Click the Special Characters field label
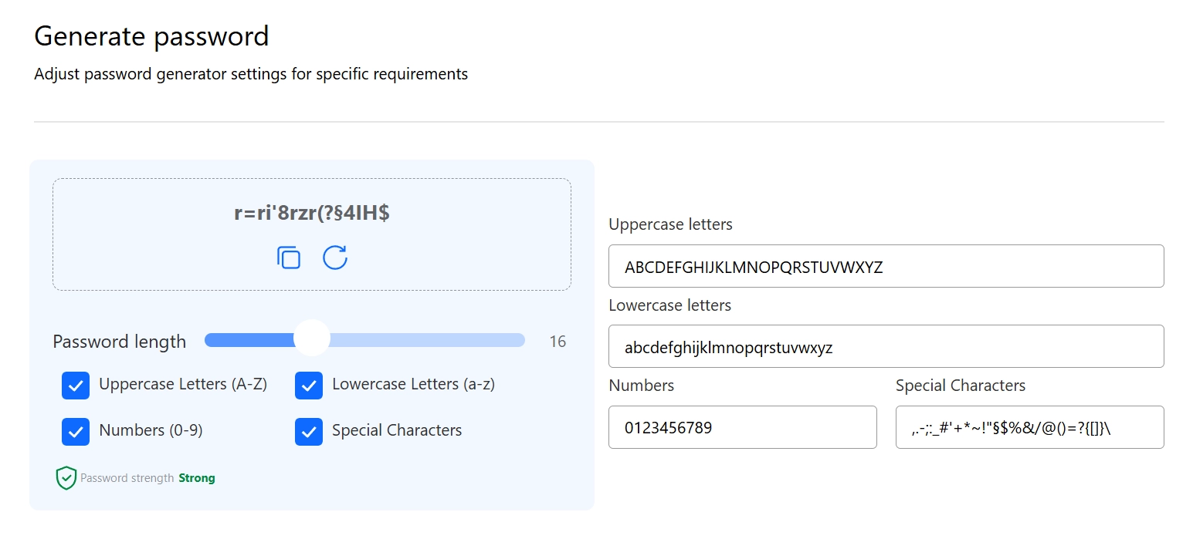This screenshot has height=539, width=1193. [x=961, y=386]
